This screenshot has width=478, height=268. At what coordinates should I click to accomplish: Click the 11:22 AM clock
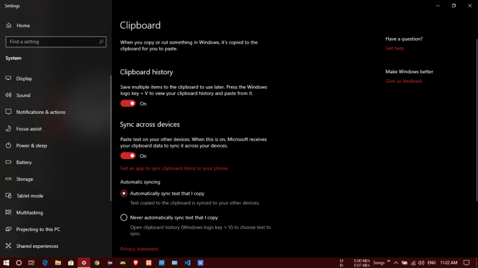(448, 263)
